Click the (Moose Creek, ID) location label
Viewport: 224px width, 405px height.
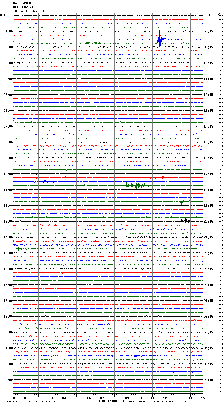(x=29, y=11)
